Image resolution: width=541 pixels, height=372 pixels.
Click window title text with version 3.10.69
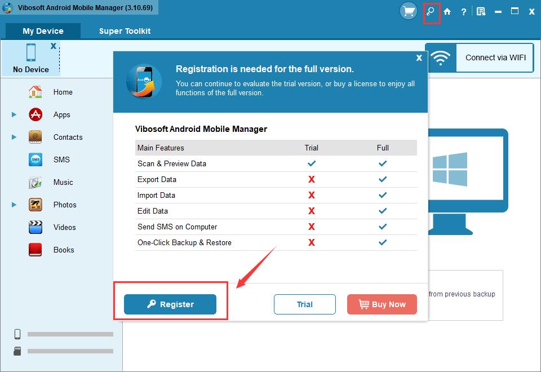coord(85,7)
